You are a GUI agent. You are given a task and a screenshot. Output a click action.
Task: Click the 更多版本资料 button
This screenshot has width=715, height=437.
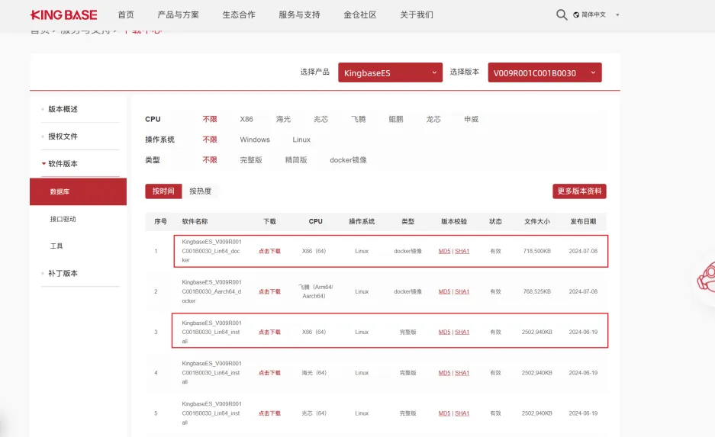pos(579,191)
